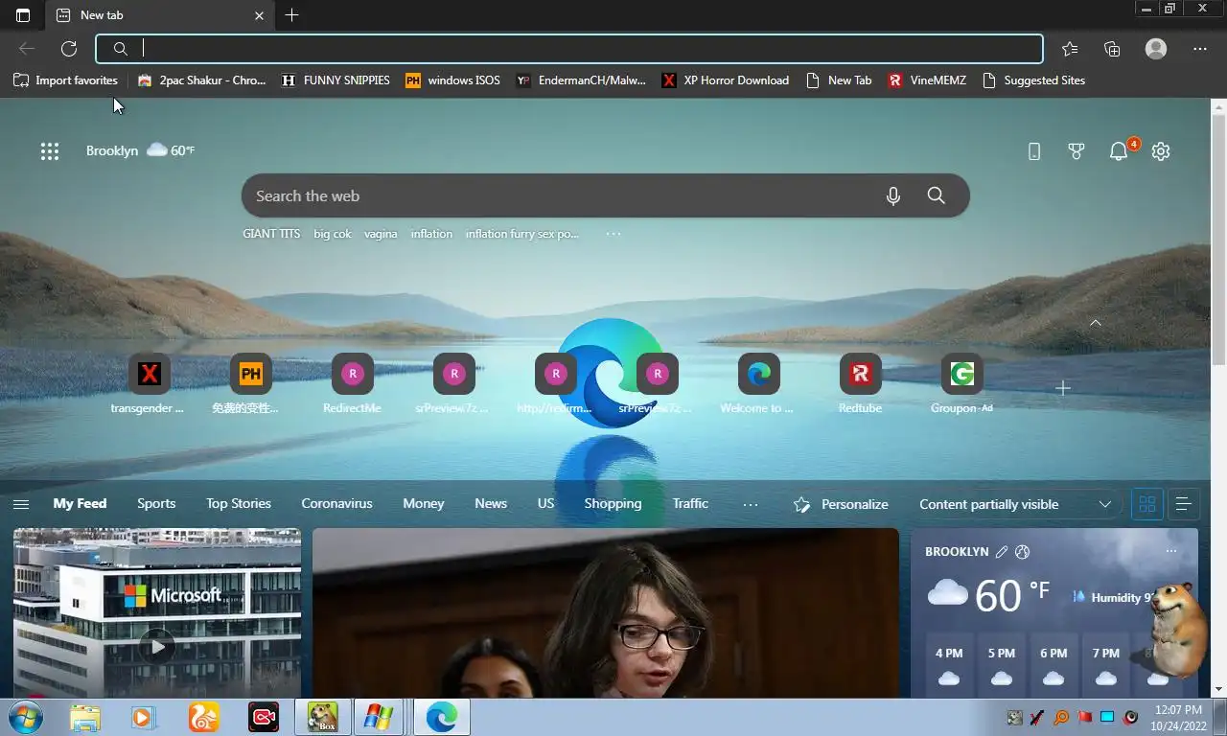Open the RedirectMe quick link tile
Screen dimensions: 1227x736
pyautogui.click(x=353, y=383)
